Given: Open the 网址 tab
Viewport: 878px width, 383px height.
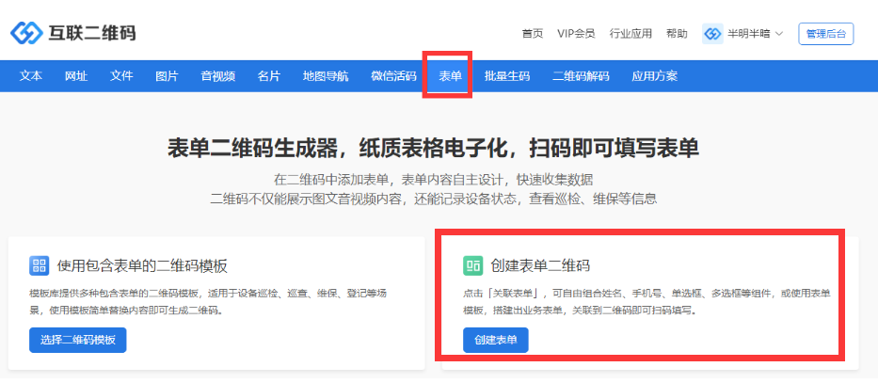Looking at the screenshot, I should [x=76, y=76].
